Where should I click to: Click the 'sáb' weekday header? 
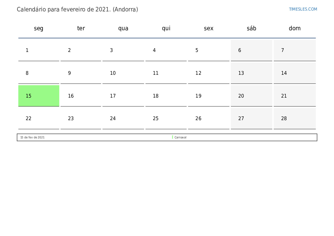click(251, 28)
